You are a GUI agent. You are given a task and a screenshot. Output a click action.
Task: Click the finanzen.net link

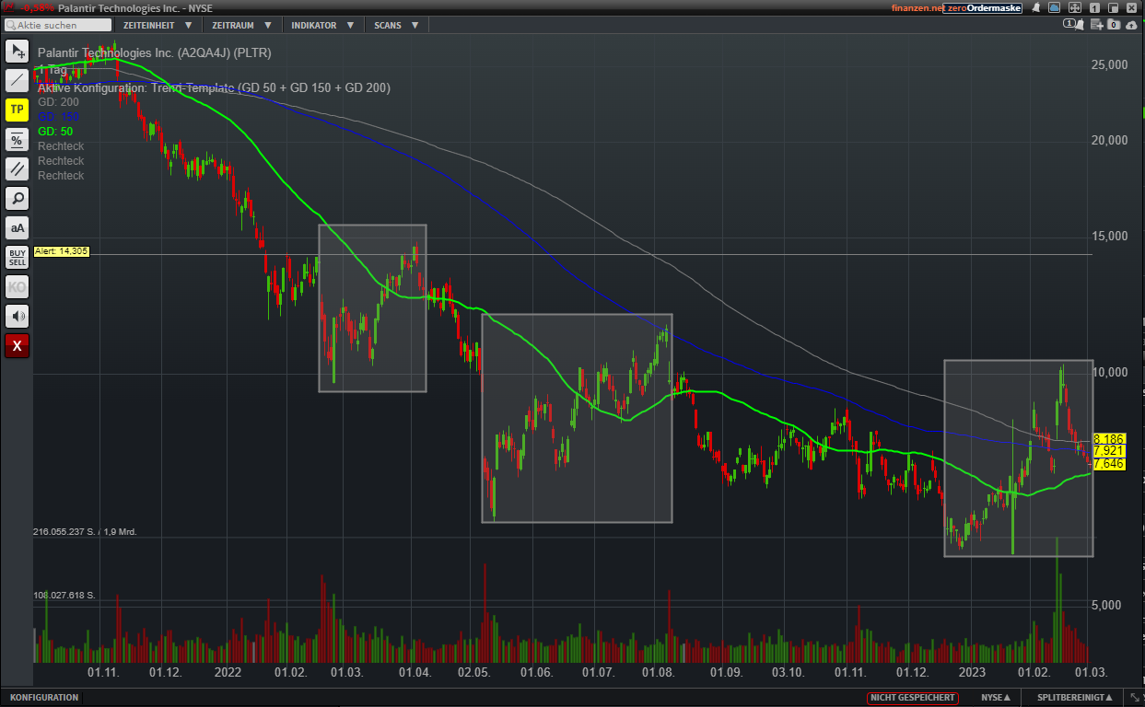click(917, 7)
